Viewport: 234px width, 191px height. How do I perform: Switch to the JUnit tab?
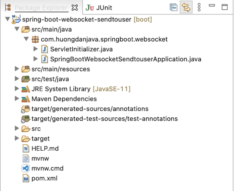coord(99,7)
